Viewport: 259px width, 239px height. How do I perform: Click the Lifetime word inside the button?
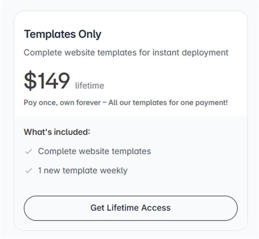coord(123,208)
